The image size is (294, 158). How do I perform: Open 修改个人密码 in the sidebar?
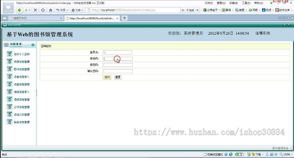[x=18, y=54]
